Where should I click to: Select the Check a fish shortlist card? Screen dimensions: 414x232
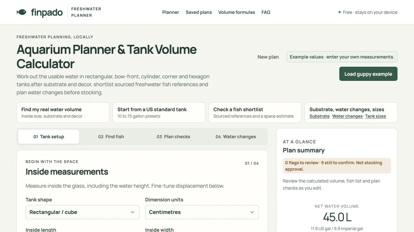255,112
